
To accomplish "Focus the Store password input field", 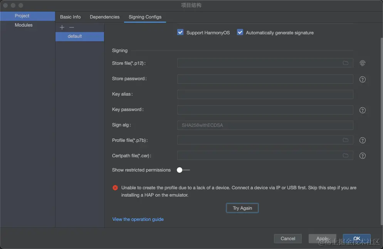I will point(265,79).
